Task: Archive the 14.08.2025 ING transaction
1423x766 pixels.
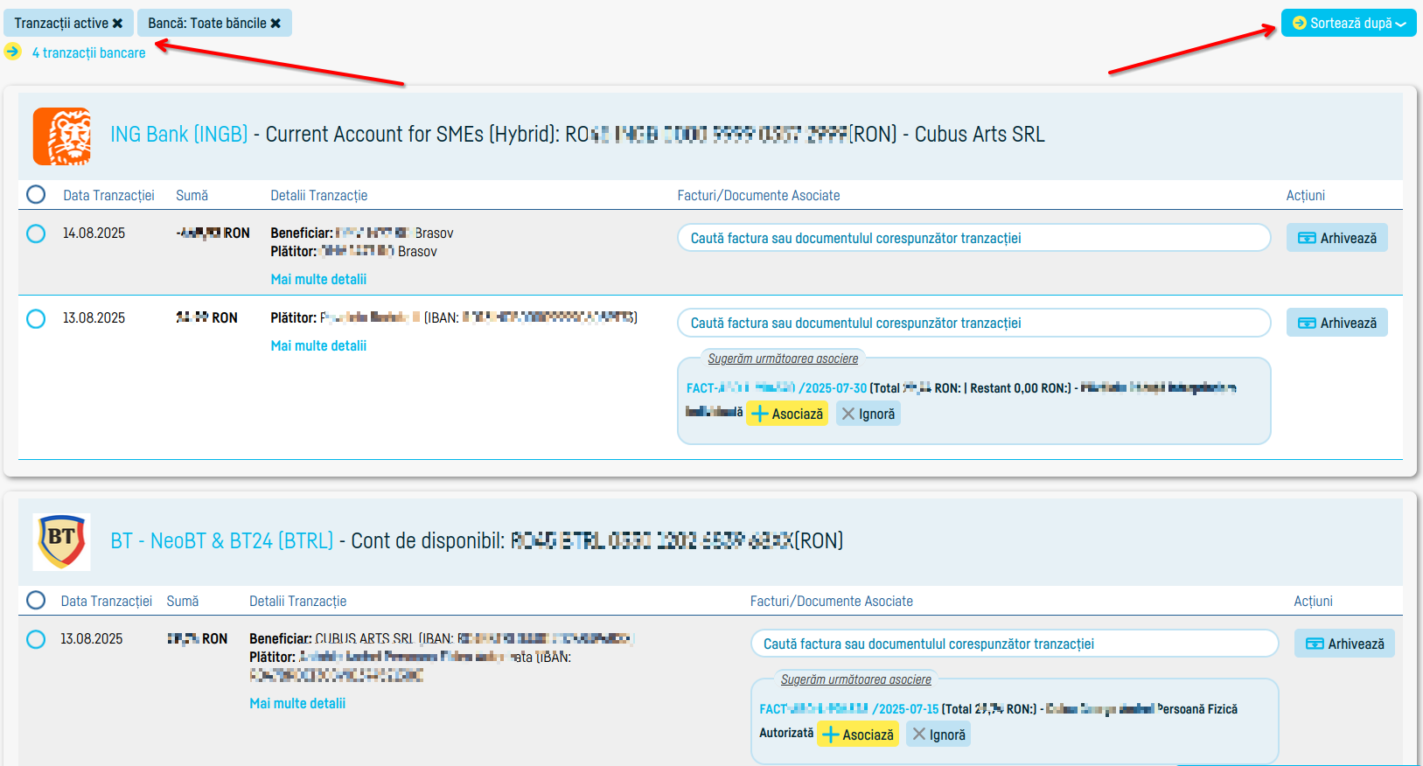Action: click(1336, 238)
